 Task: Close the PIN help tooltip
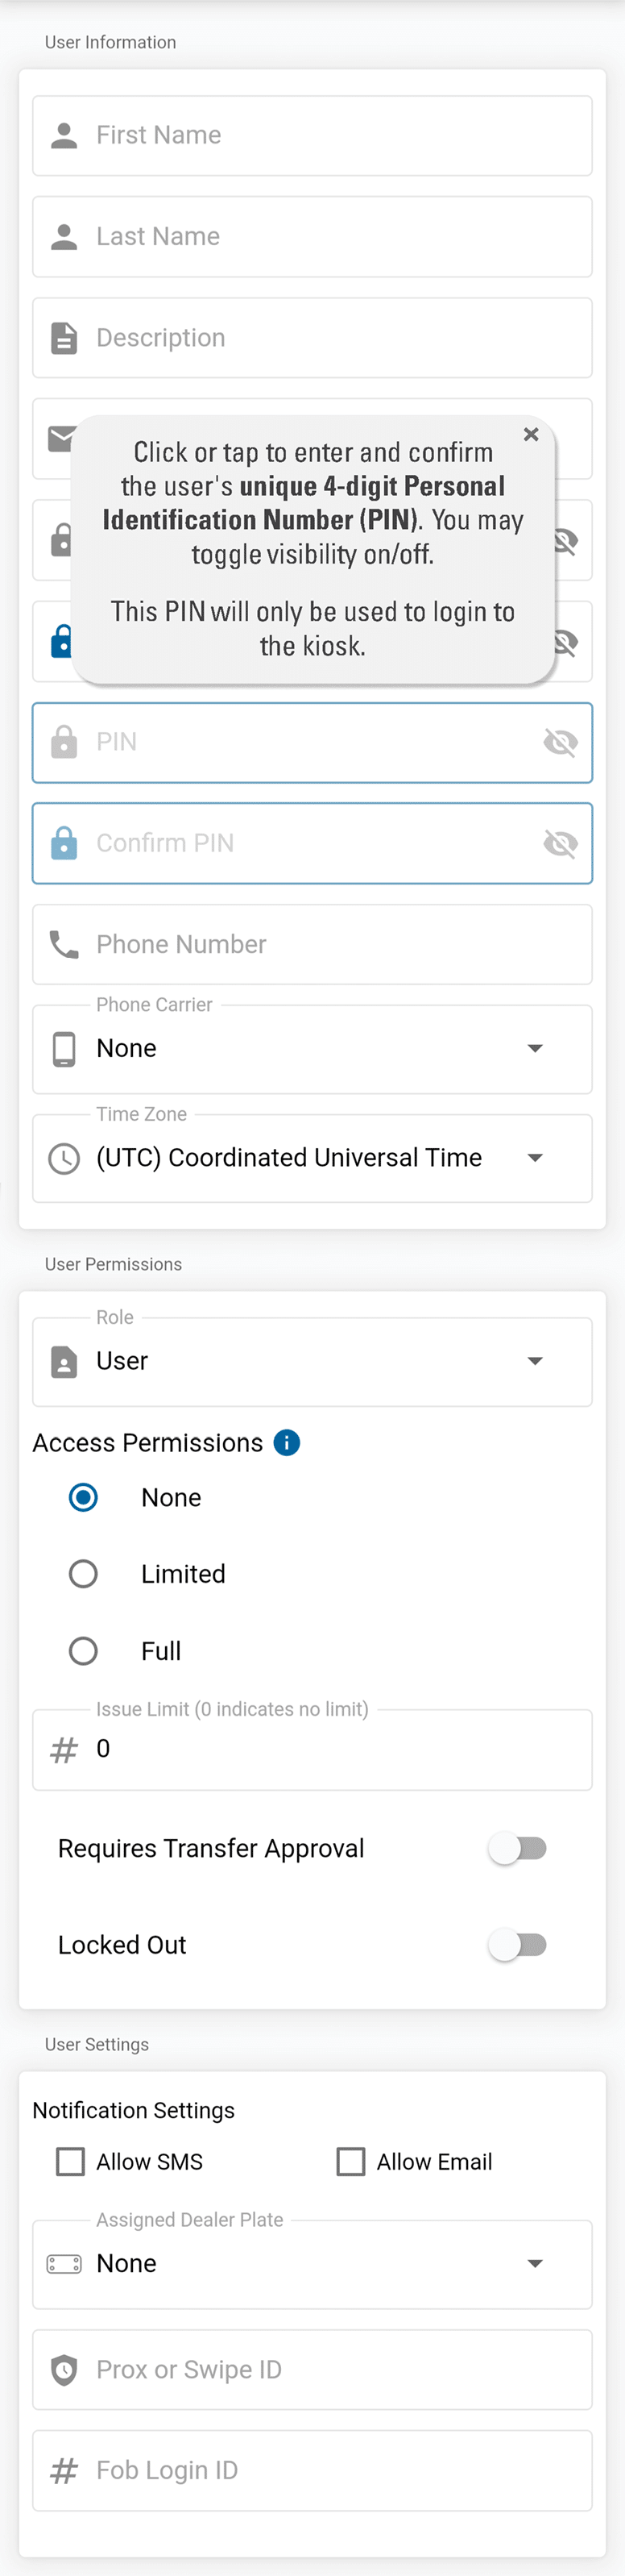(531, 434)
